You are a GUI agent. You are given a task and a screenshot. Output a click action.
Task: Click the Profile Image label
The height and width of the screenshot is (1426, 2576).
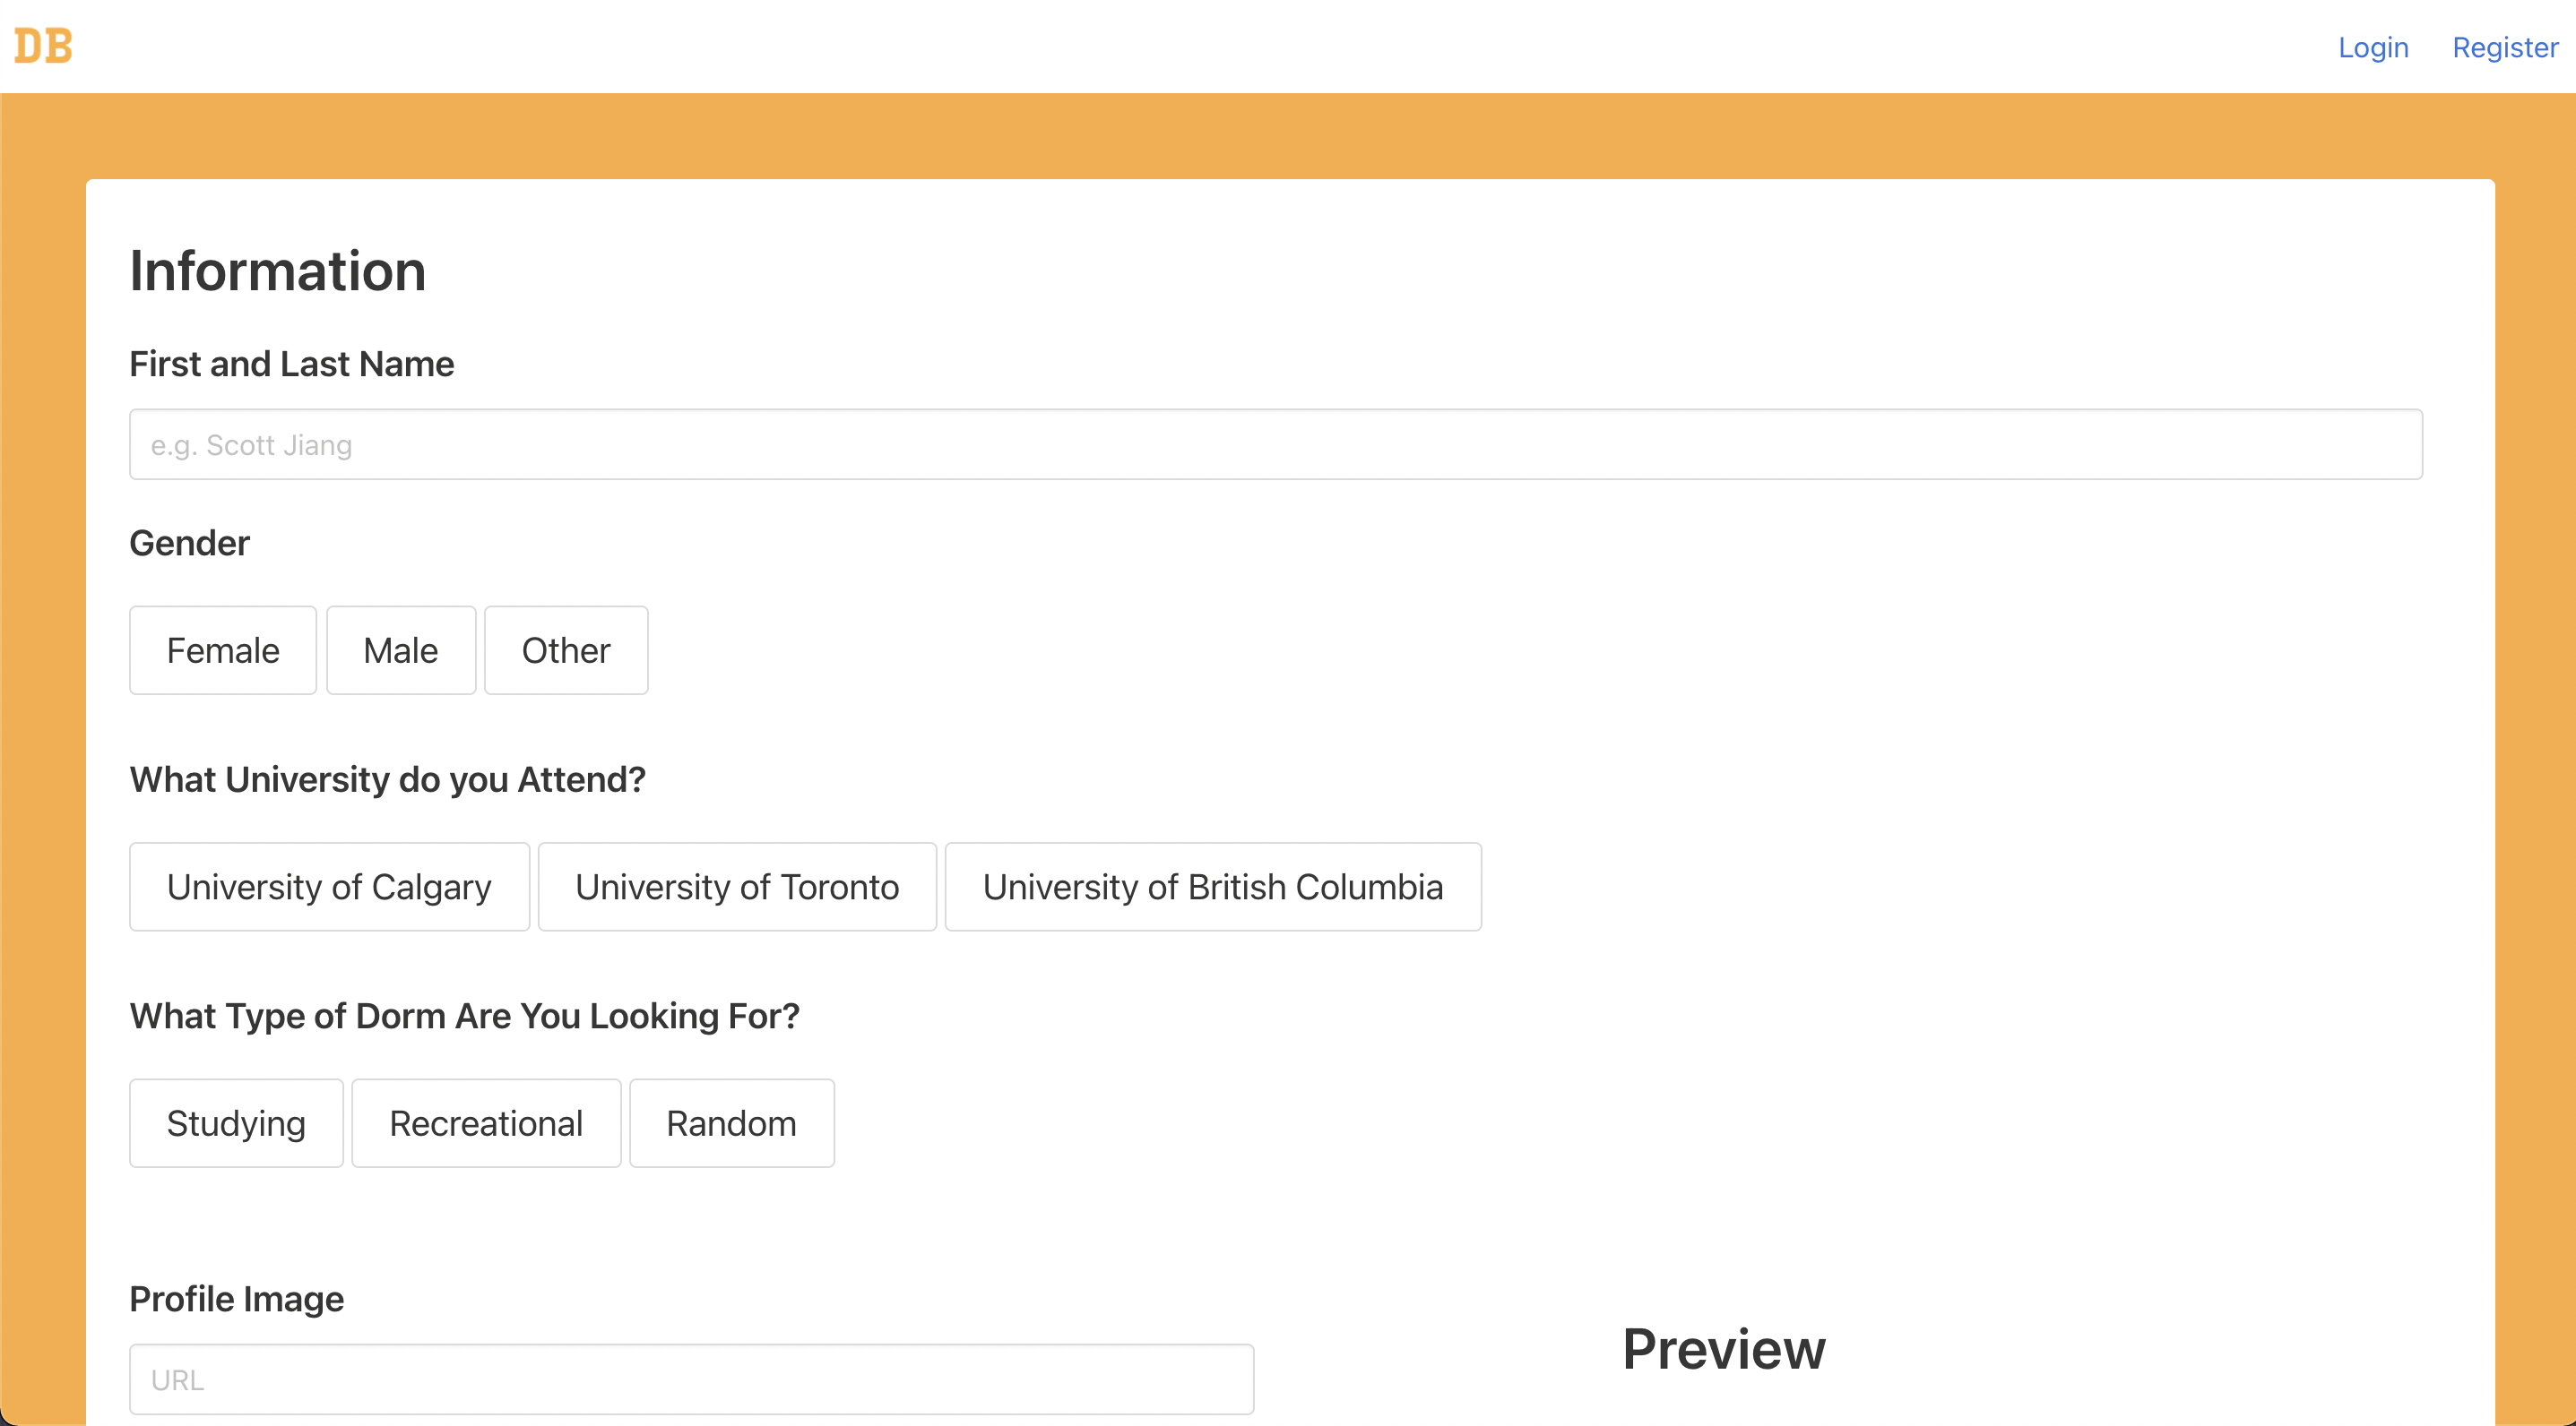tap(236, 1298)
